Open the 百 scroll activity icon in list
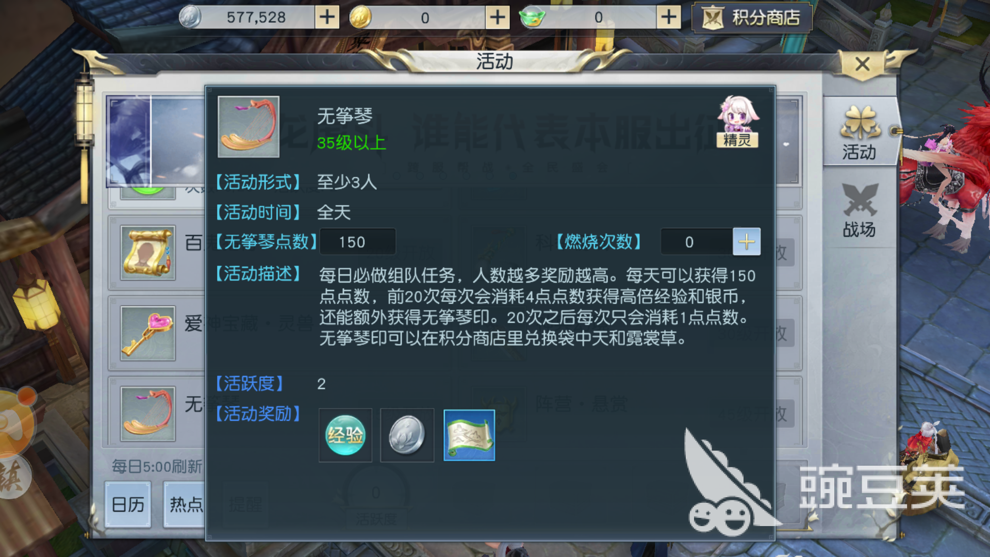The width and height of the screenshot is (990, 557). point(147,253)
